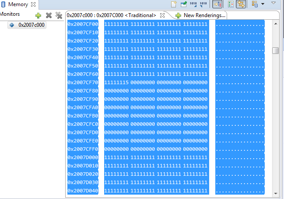Click the ASCII column in row 0x2007CF70

point(240,82)
